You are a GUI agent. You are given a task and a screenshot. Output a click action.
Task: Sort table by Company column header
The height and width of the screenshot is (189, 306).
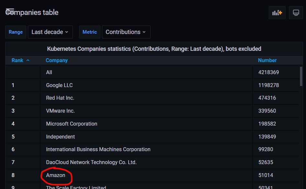(57, 60)
